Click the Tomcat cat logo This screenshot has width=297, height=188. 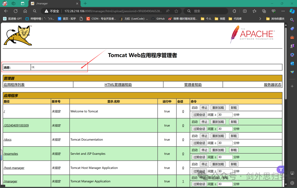(18, 36)
